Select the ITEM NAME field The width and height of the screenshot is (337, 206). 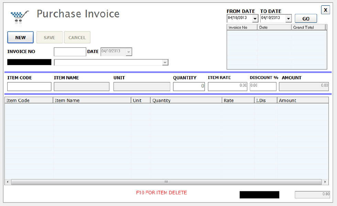tap(81, 86)
